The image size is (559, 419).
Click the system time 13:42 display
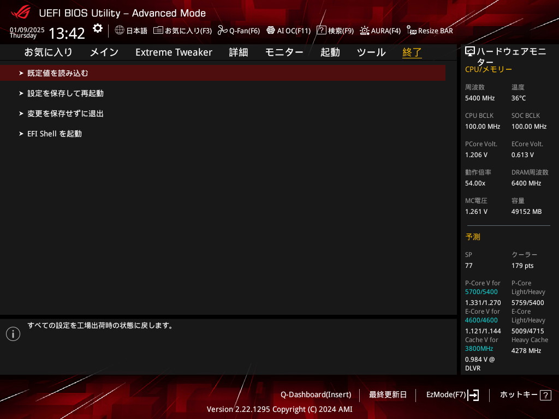(x=67, y=33)
